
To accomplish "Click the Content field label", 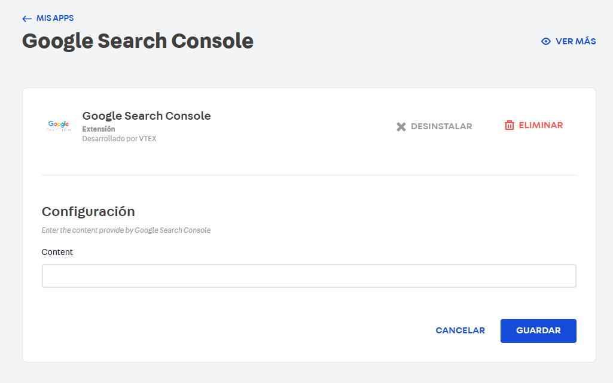I will 57,252.
